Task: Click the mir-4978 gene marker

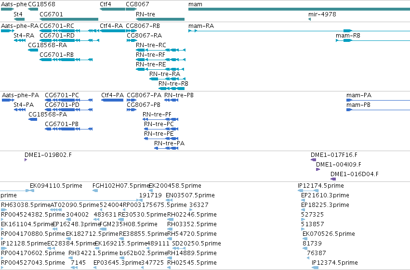Action: tap(310, 19)
